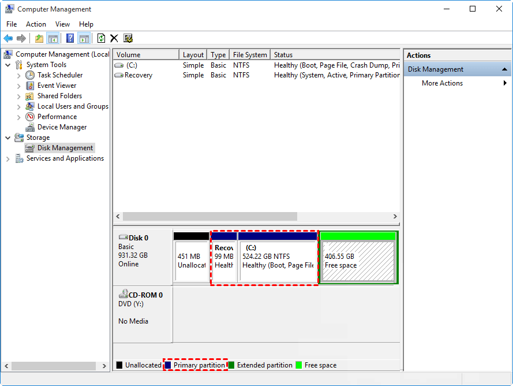Screen dimensions: 513x386
Task: Click the bright green Free space legend swatch
Action: [299, 365]
